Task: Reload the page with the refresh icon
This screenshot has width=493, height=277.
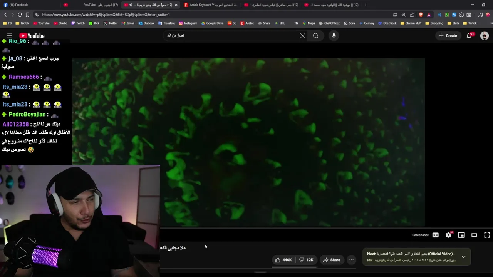Action: [20, 15]
